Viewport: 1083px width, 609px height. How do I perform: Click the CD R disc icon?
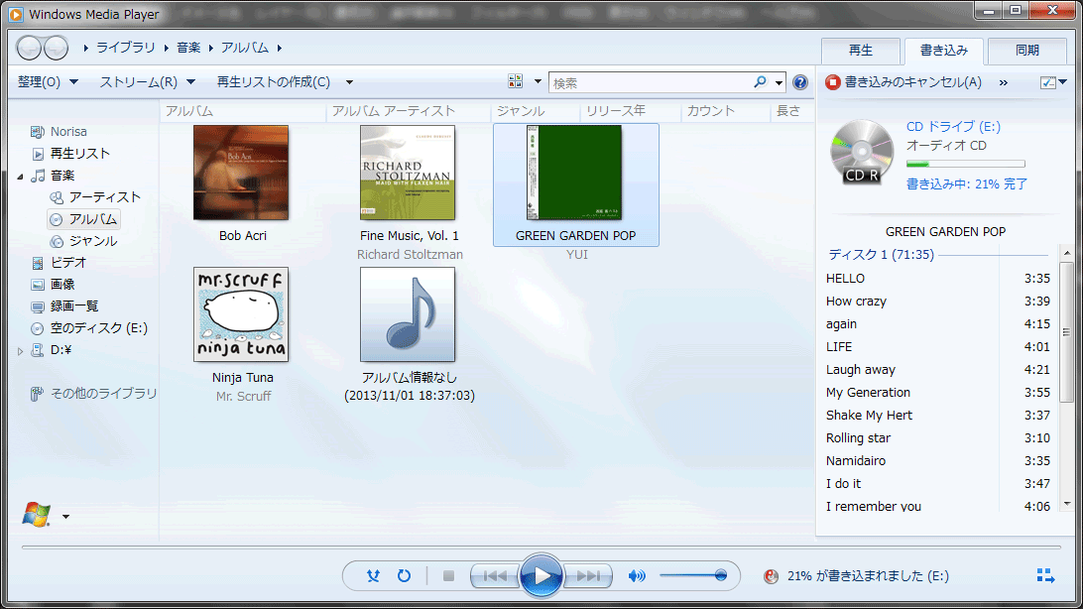coord(861,152)
